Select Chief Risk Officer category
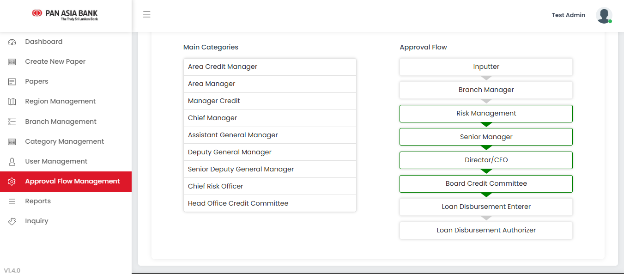 270,186
